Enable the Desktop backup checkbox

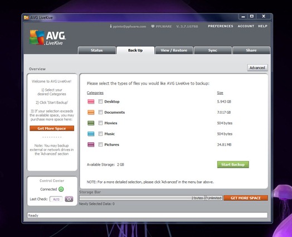pyautogui.click(x=100, y=101)
